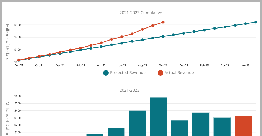Select the Actual Revenue point at Aug-22

(x=142, y=29)
